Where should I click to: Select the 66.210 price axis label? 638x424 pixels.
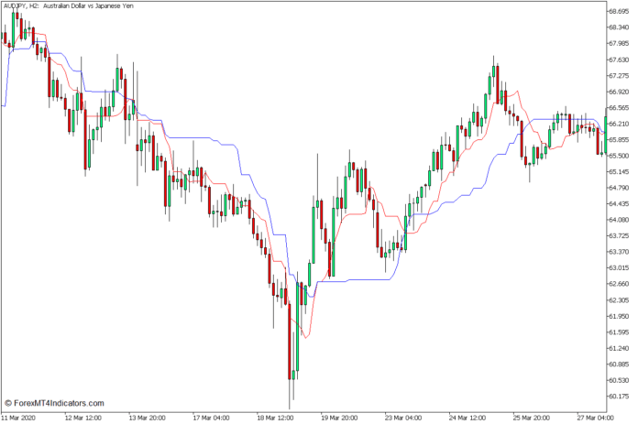[618, 124]
